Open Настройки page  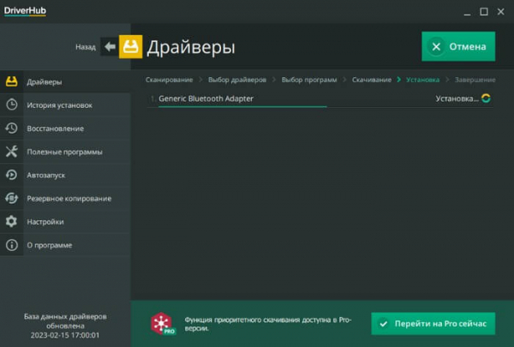coord(65,221)
